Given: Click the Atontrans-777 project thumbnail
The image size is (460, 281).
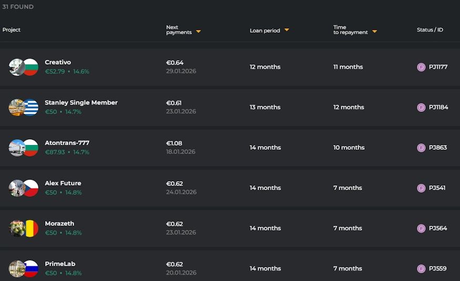Looking at the screenshot, I should [16, 148].
